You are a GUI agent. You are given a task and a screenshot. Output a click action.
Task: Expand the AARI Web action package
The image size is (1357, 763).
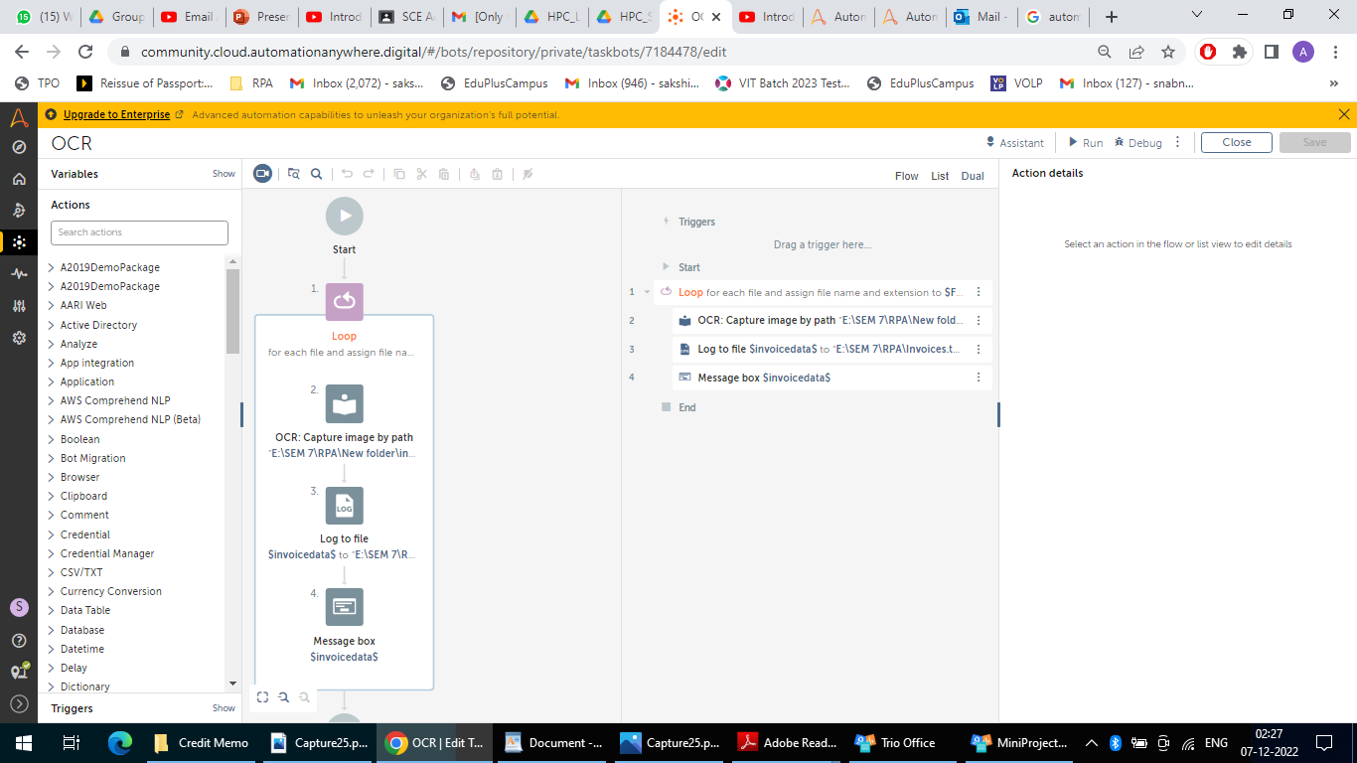52,305
